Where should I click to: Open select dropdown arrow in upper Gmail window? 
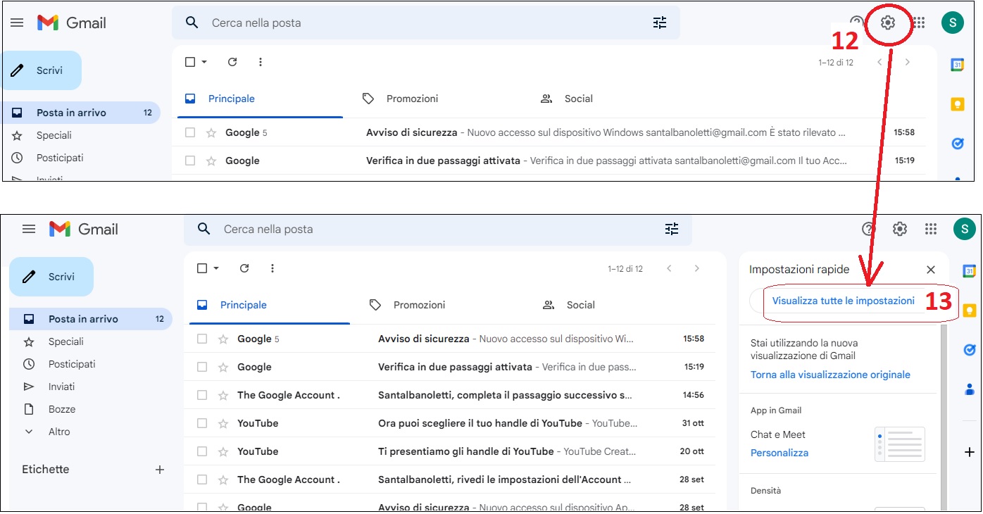[204, 62]
